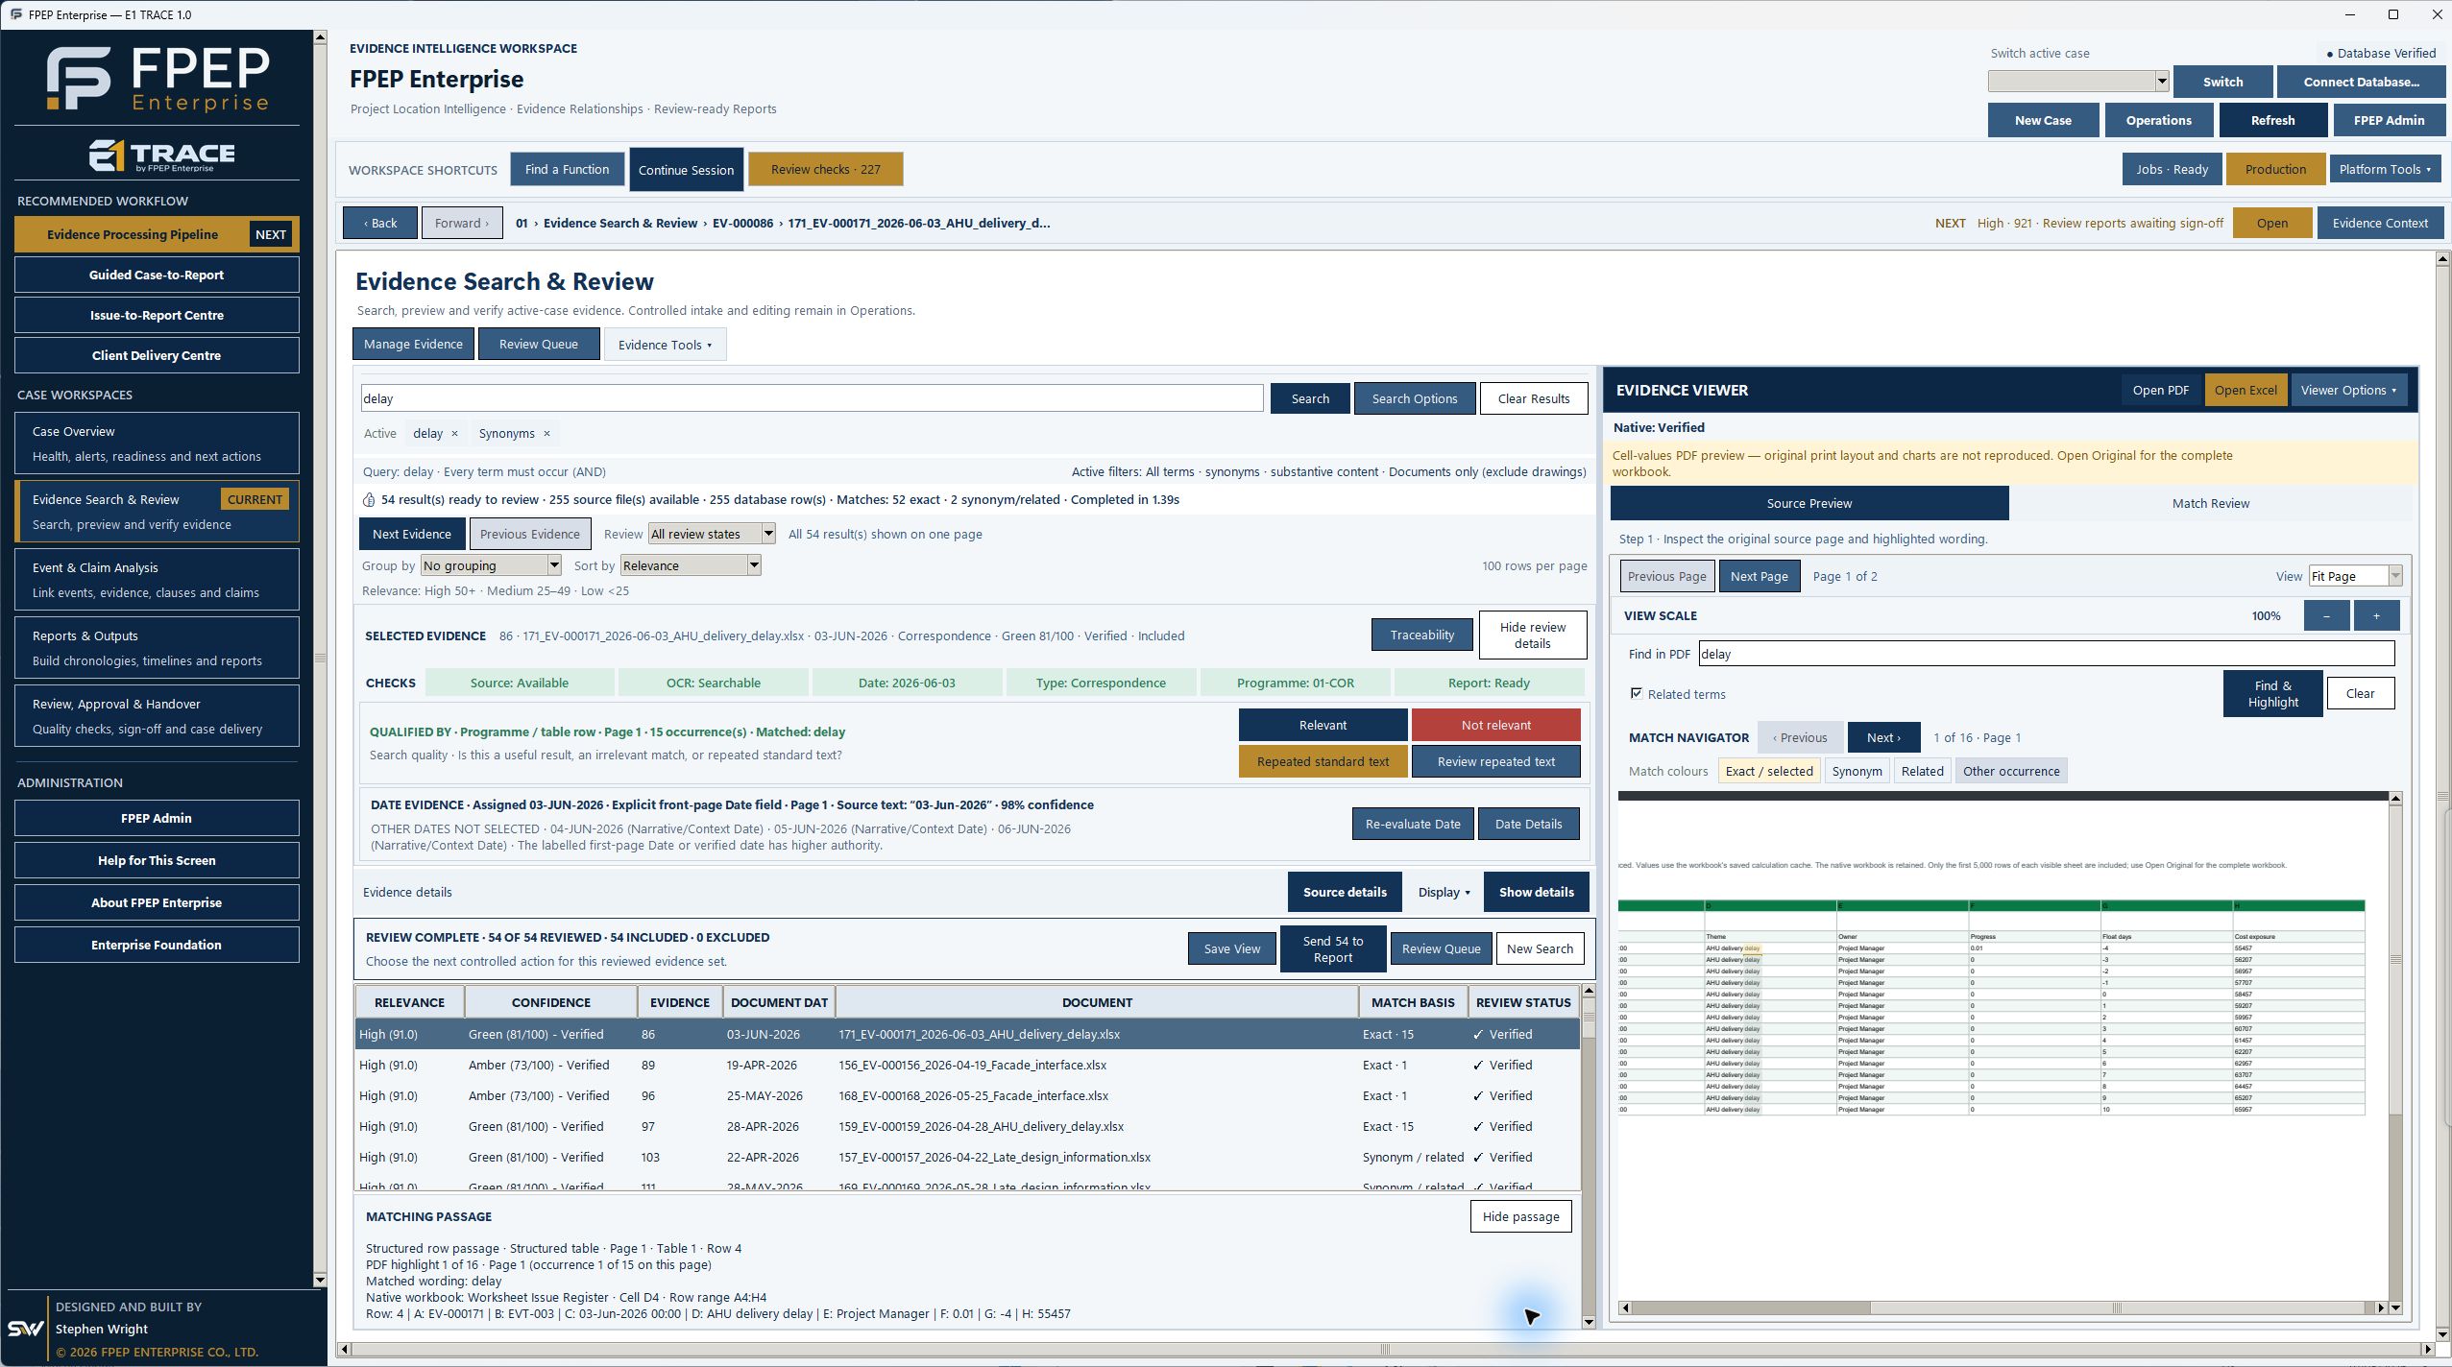This screenshot has width=2452, height=1367.
Task: Open the Evidence Tools menu
Action: tap(665, 345)
